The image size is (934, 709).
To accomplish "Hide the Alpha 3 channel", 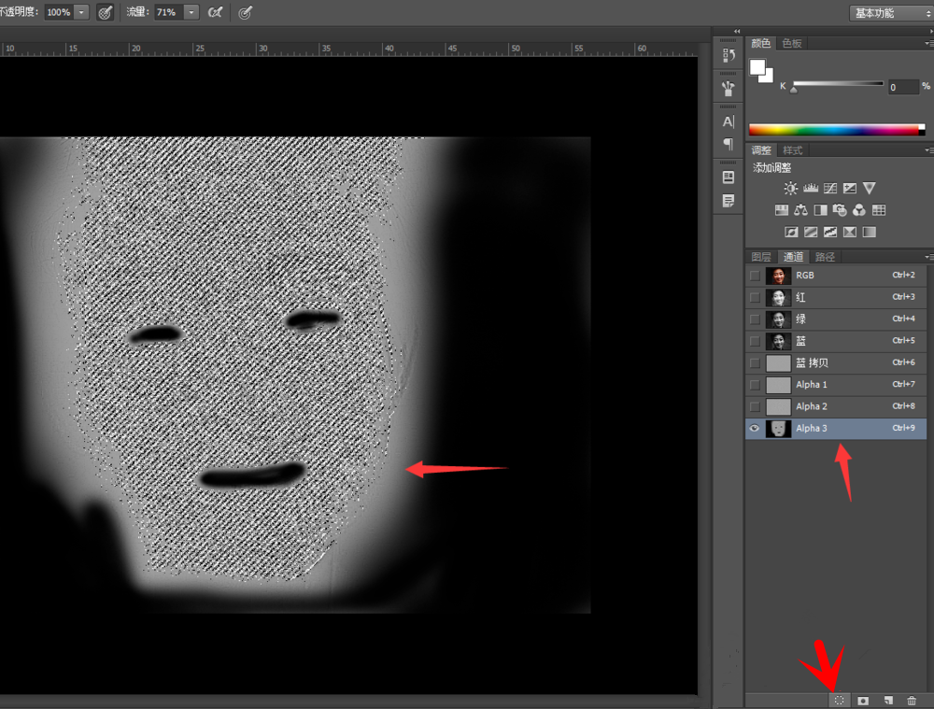I will (x=755, y=428).
